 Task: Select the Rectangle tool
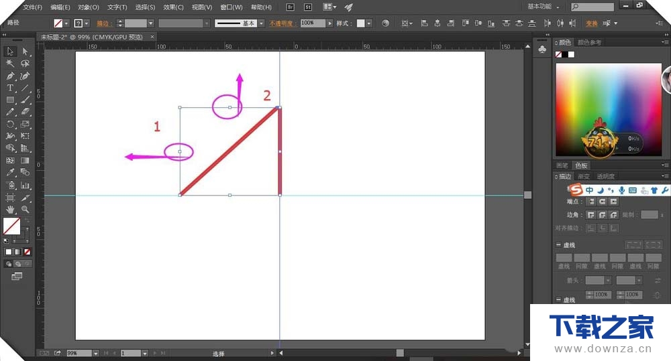click(10, 100)
